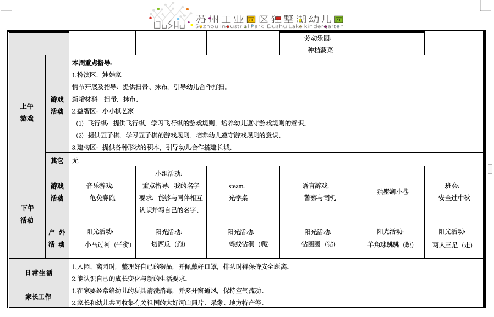Screen dimensions: 494x317
Task: Click the 家长工作 row header
Action: (39, 297)
